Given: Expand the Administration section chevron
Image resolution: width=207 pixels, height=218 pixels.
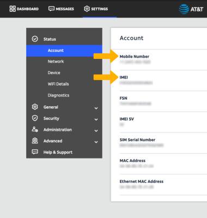Looking at the screenshot, I should click(x=96, y=131).
